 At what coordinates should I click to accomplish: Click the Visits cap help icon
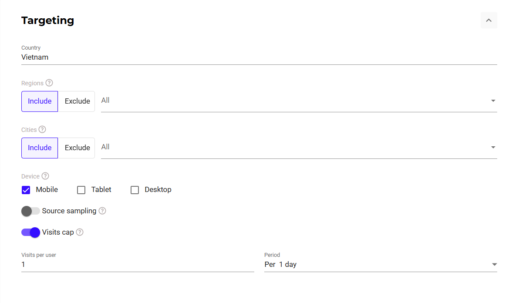click(80, 232)
